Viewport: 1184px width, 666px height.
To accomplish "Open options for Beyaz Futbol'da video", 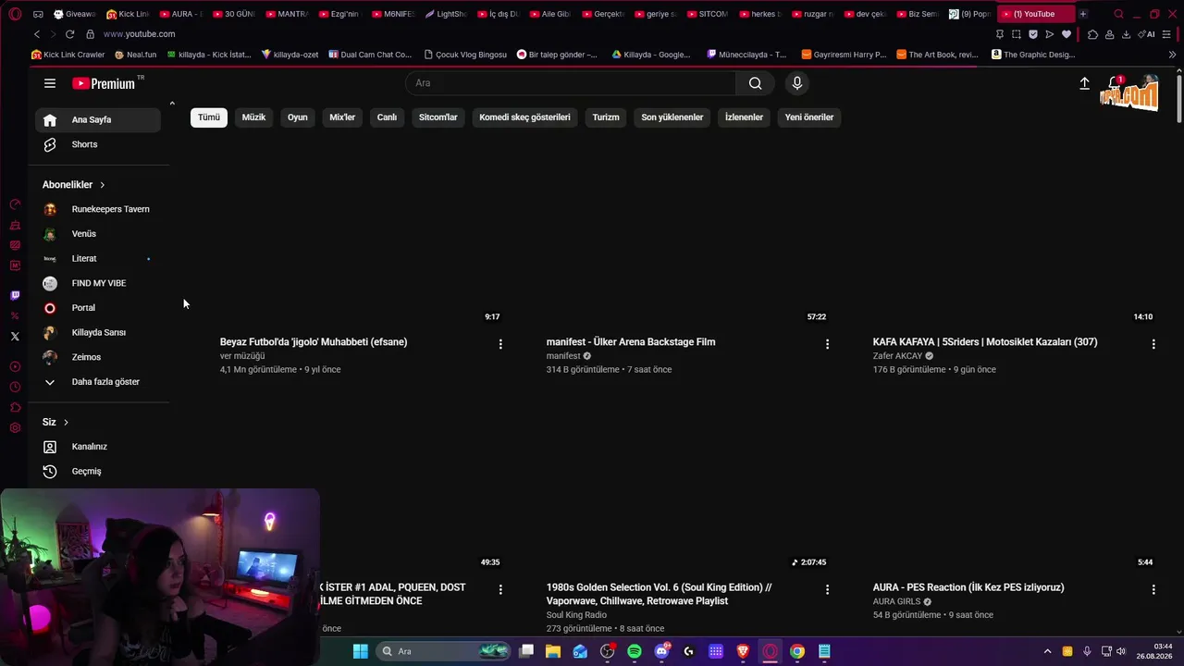I will tap(500, 344).
